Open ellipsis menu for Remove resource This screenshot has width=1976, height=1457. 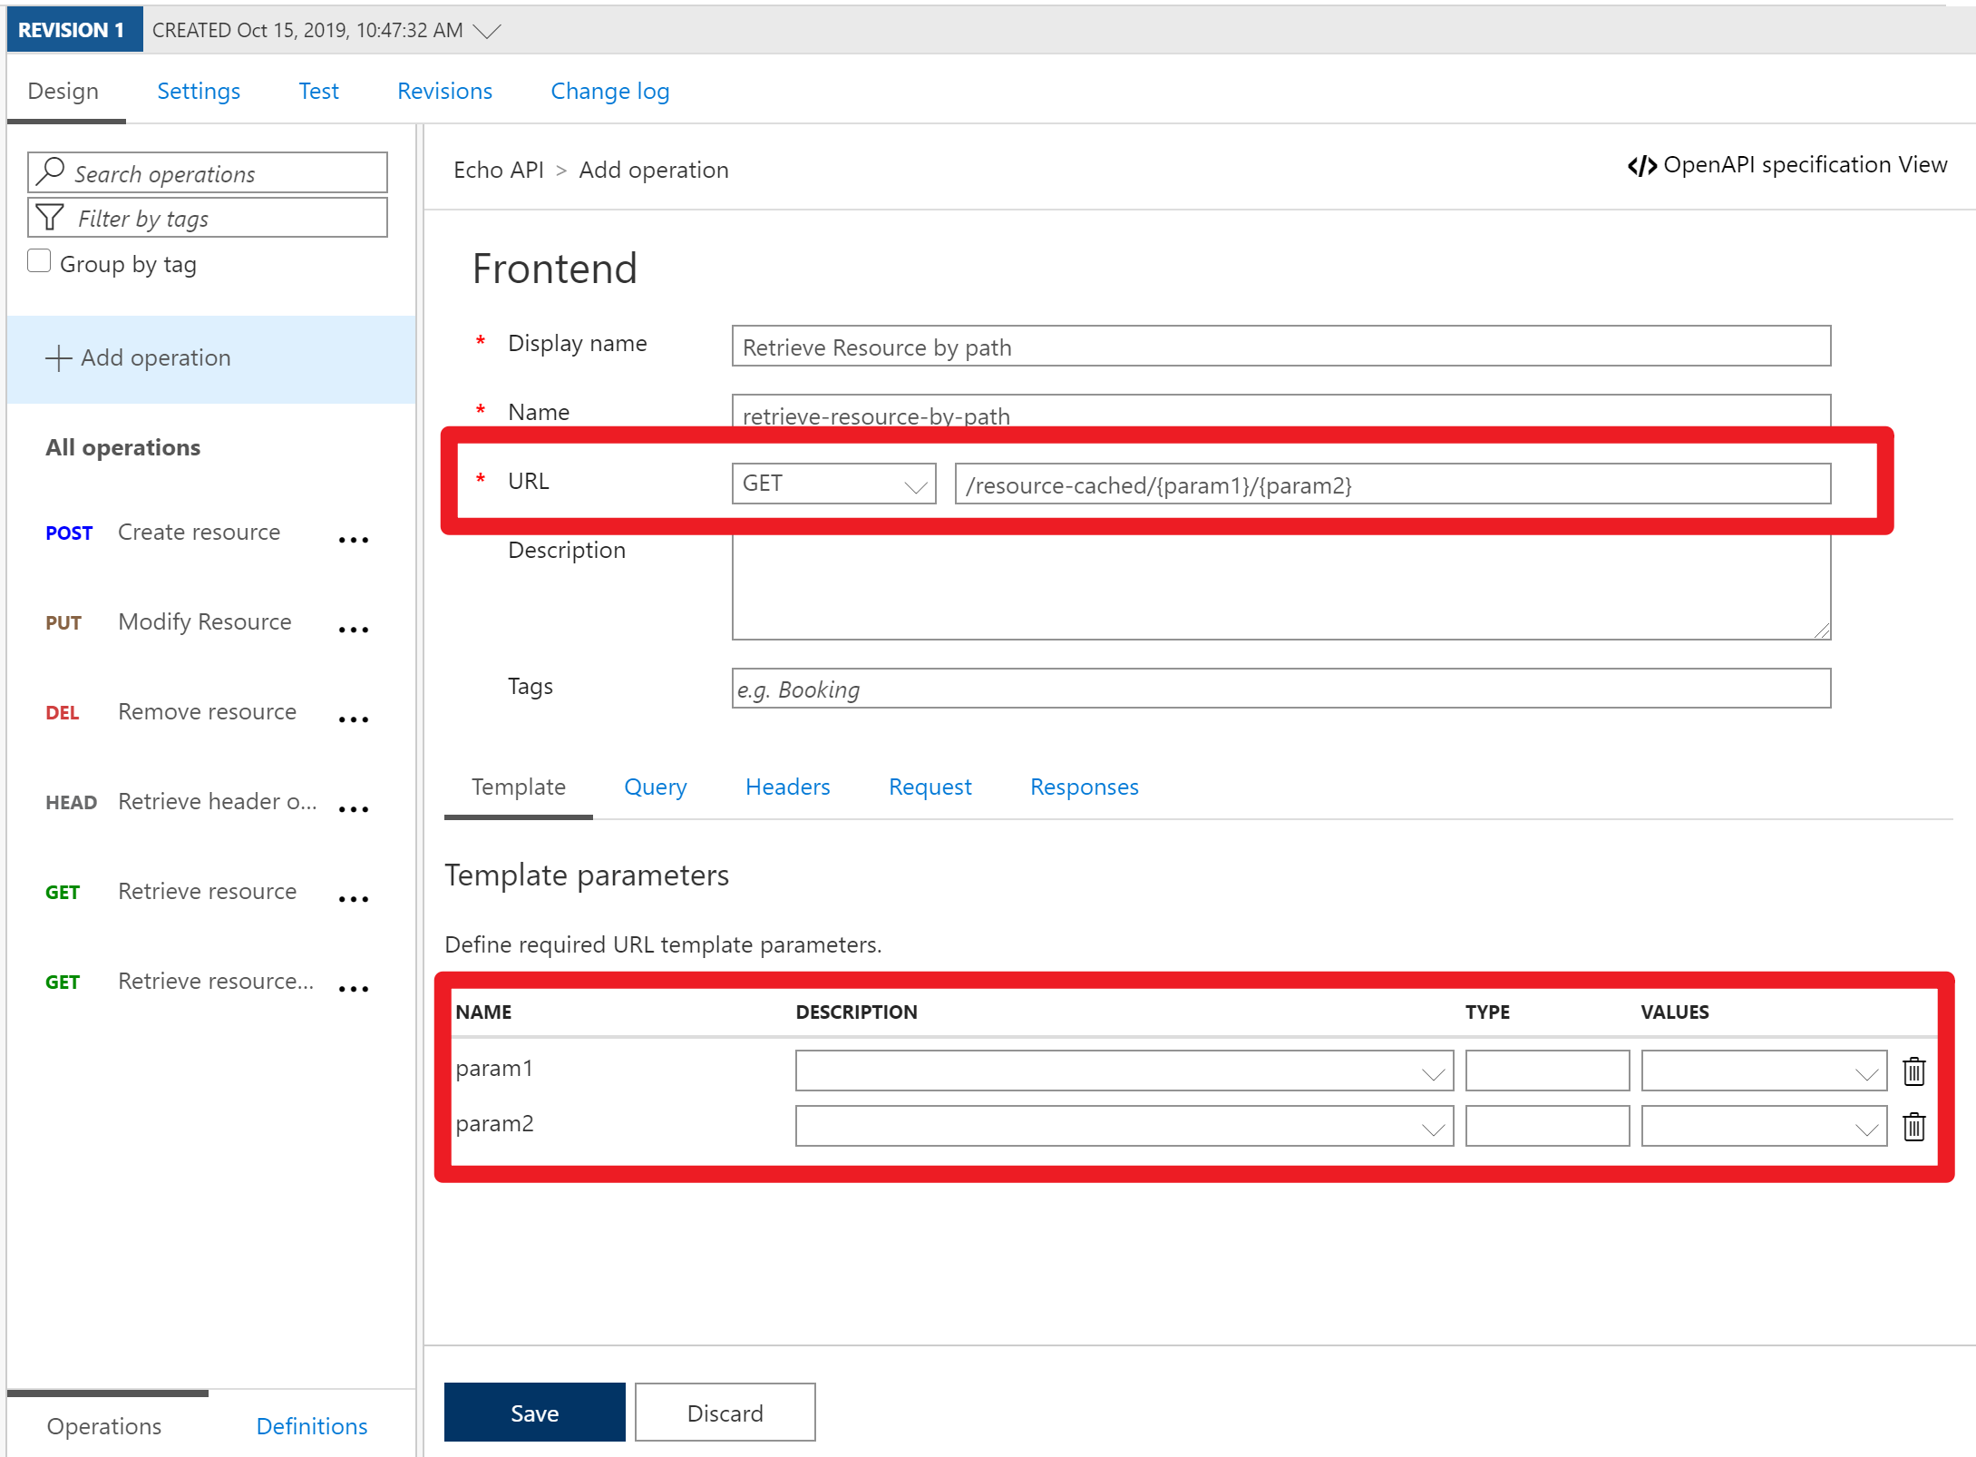[x=353, y=719]
